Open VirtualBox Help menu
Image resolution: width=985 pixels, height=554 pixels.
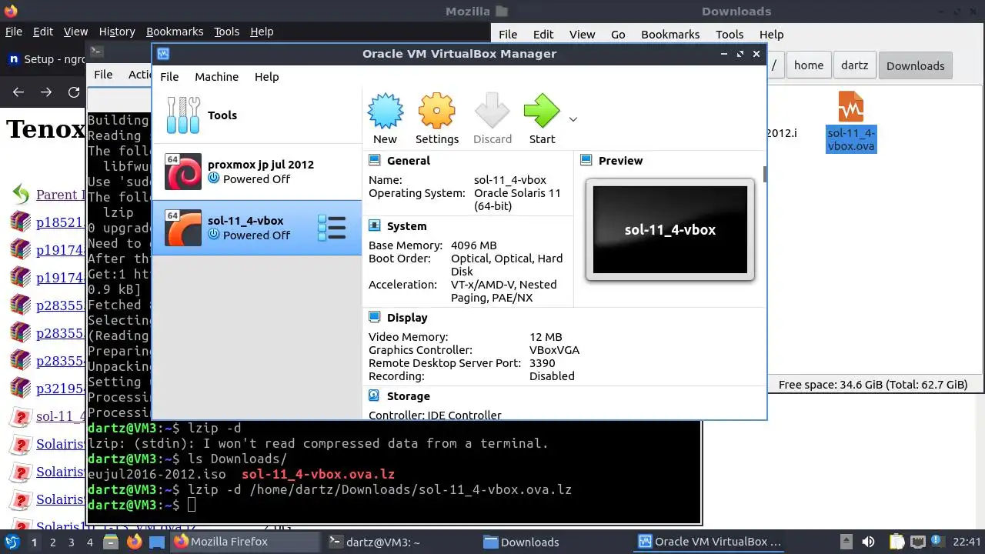266,77
